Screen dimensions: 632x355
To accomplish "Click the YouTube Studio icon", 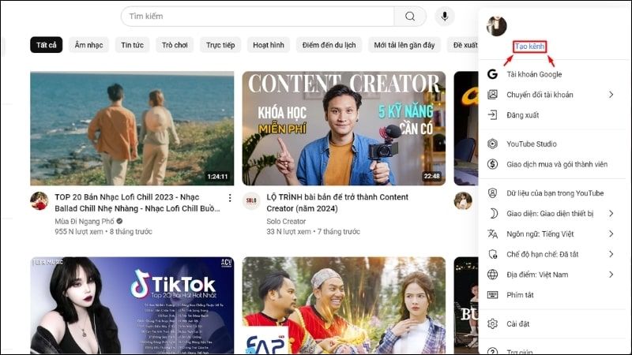I will point(492,144).
